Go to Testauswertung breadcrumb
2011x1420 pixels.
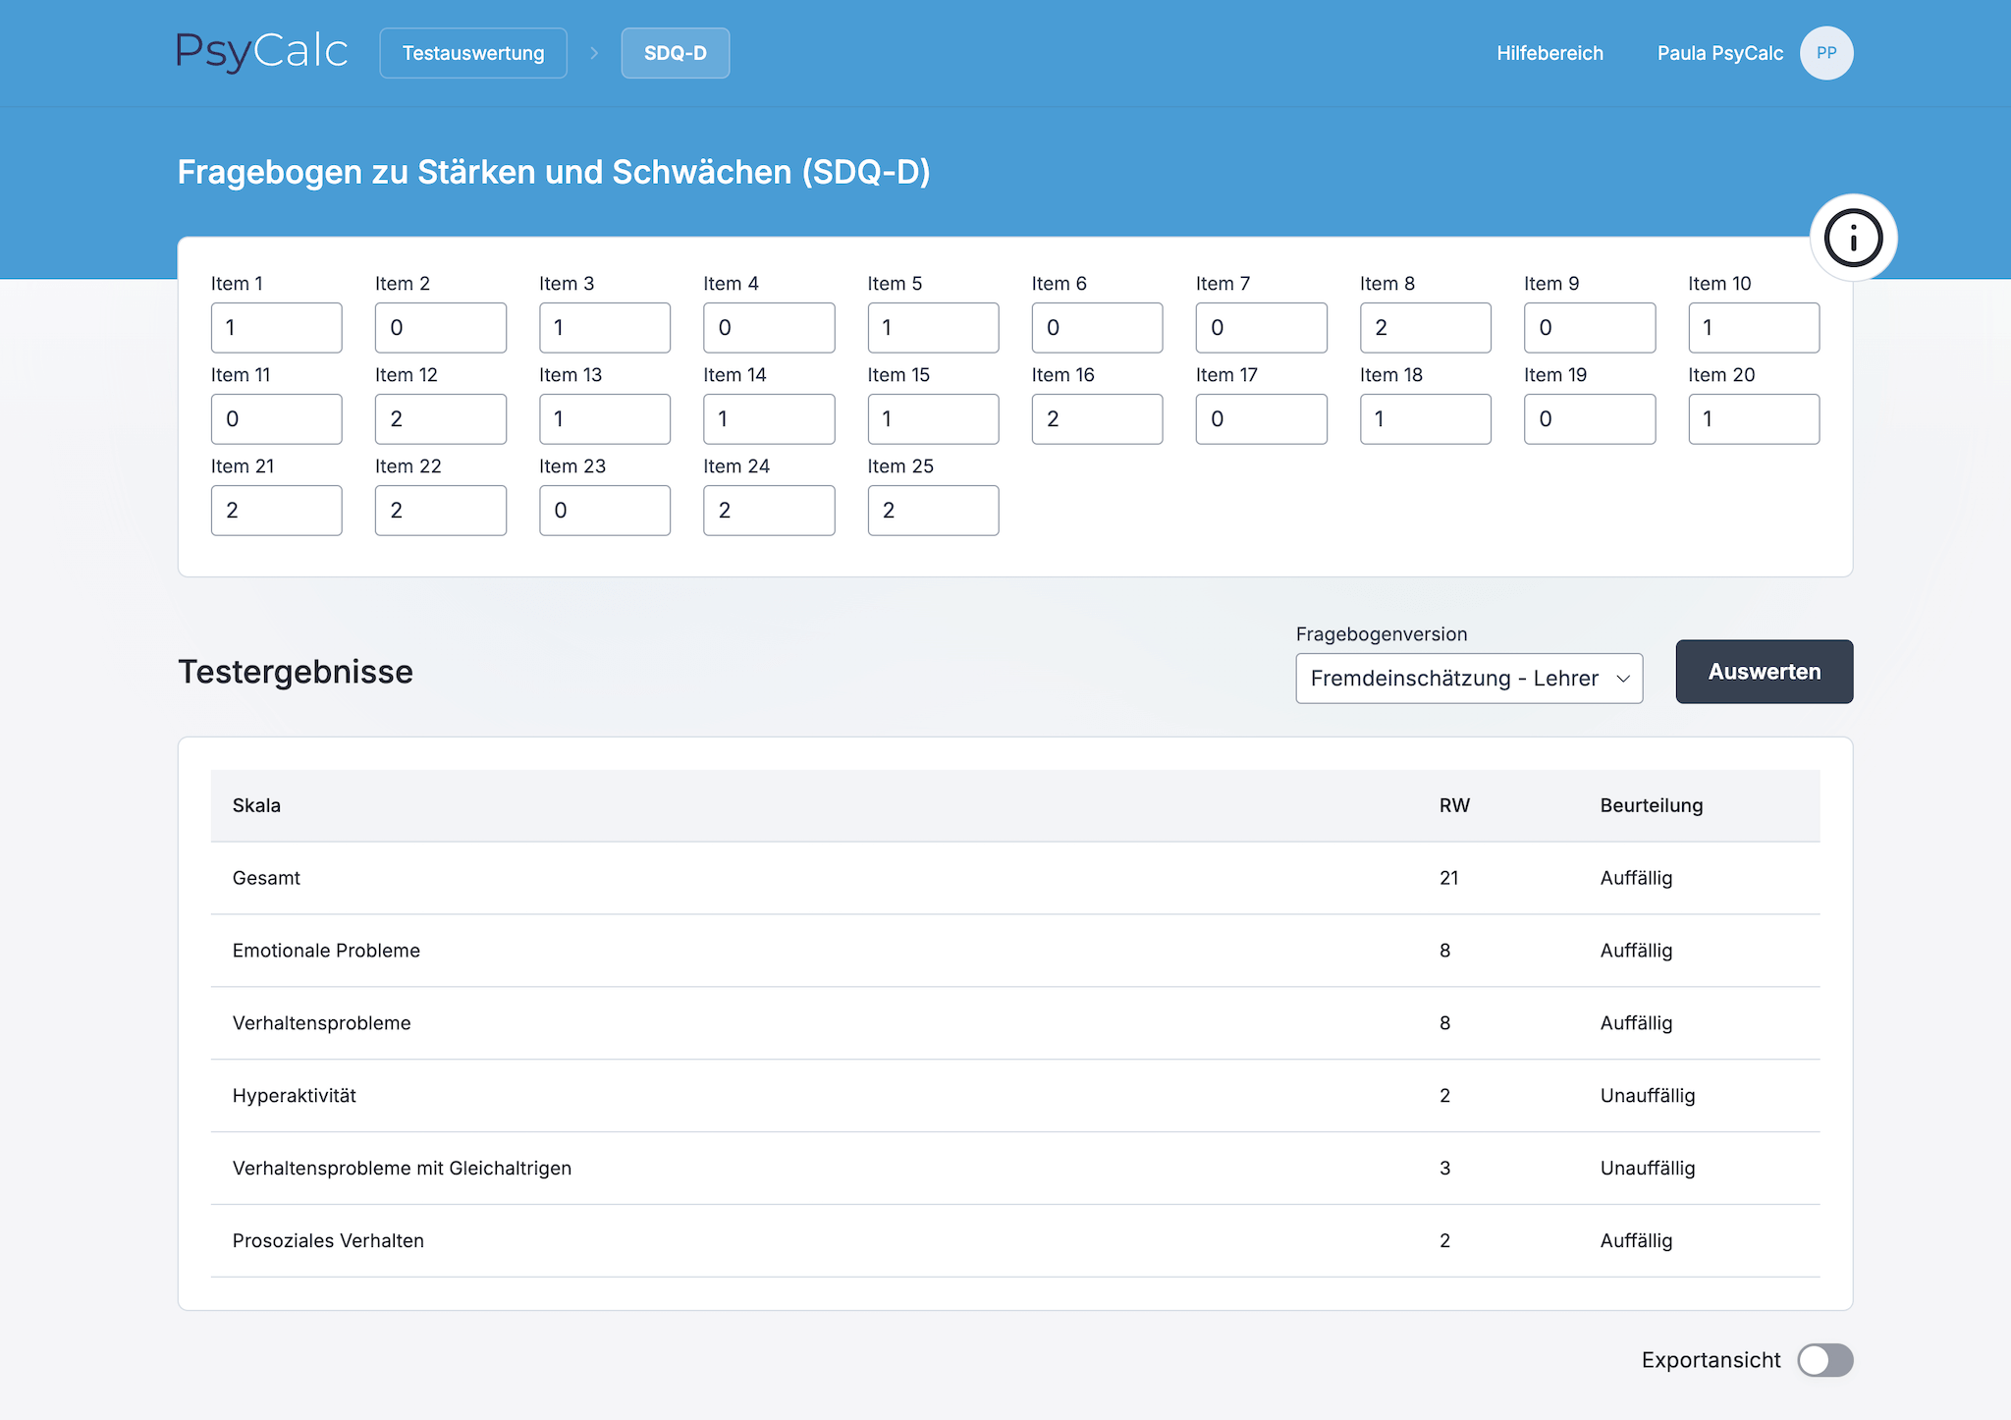coord(473,53)
